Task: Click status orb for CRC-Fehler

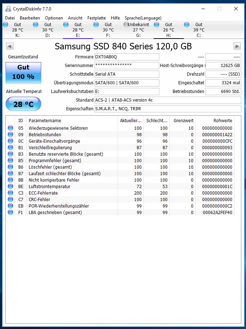Action: 10,199
